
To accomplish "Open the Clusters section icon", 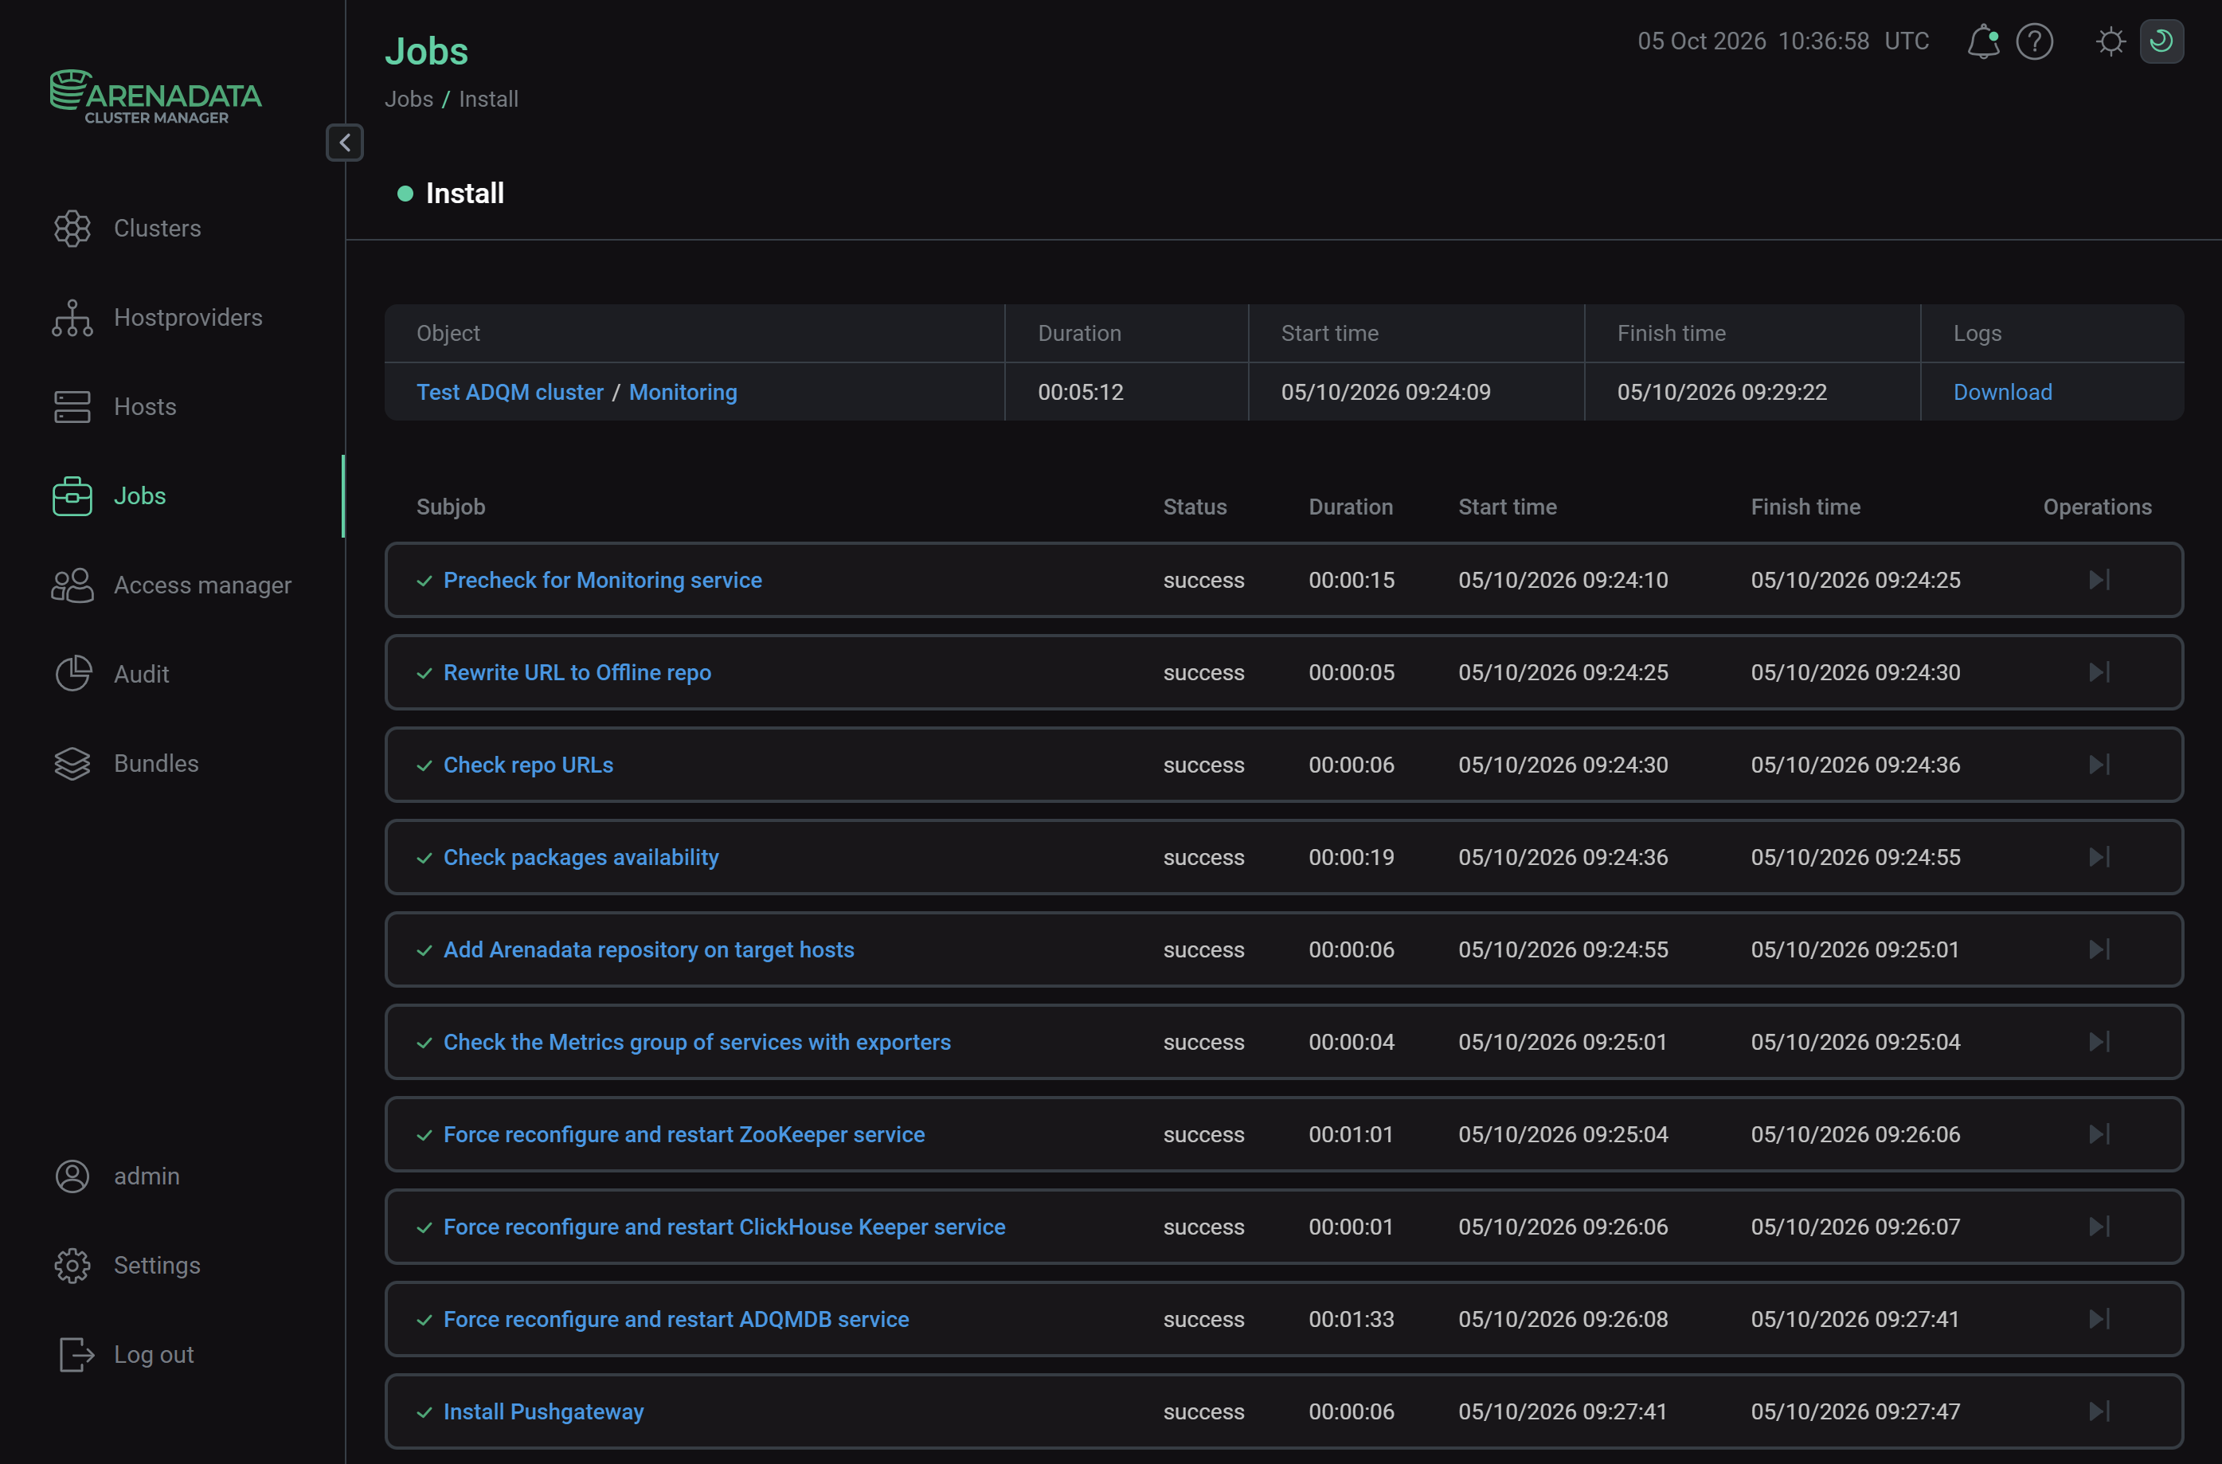I will coord(72,229).
